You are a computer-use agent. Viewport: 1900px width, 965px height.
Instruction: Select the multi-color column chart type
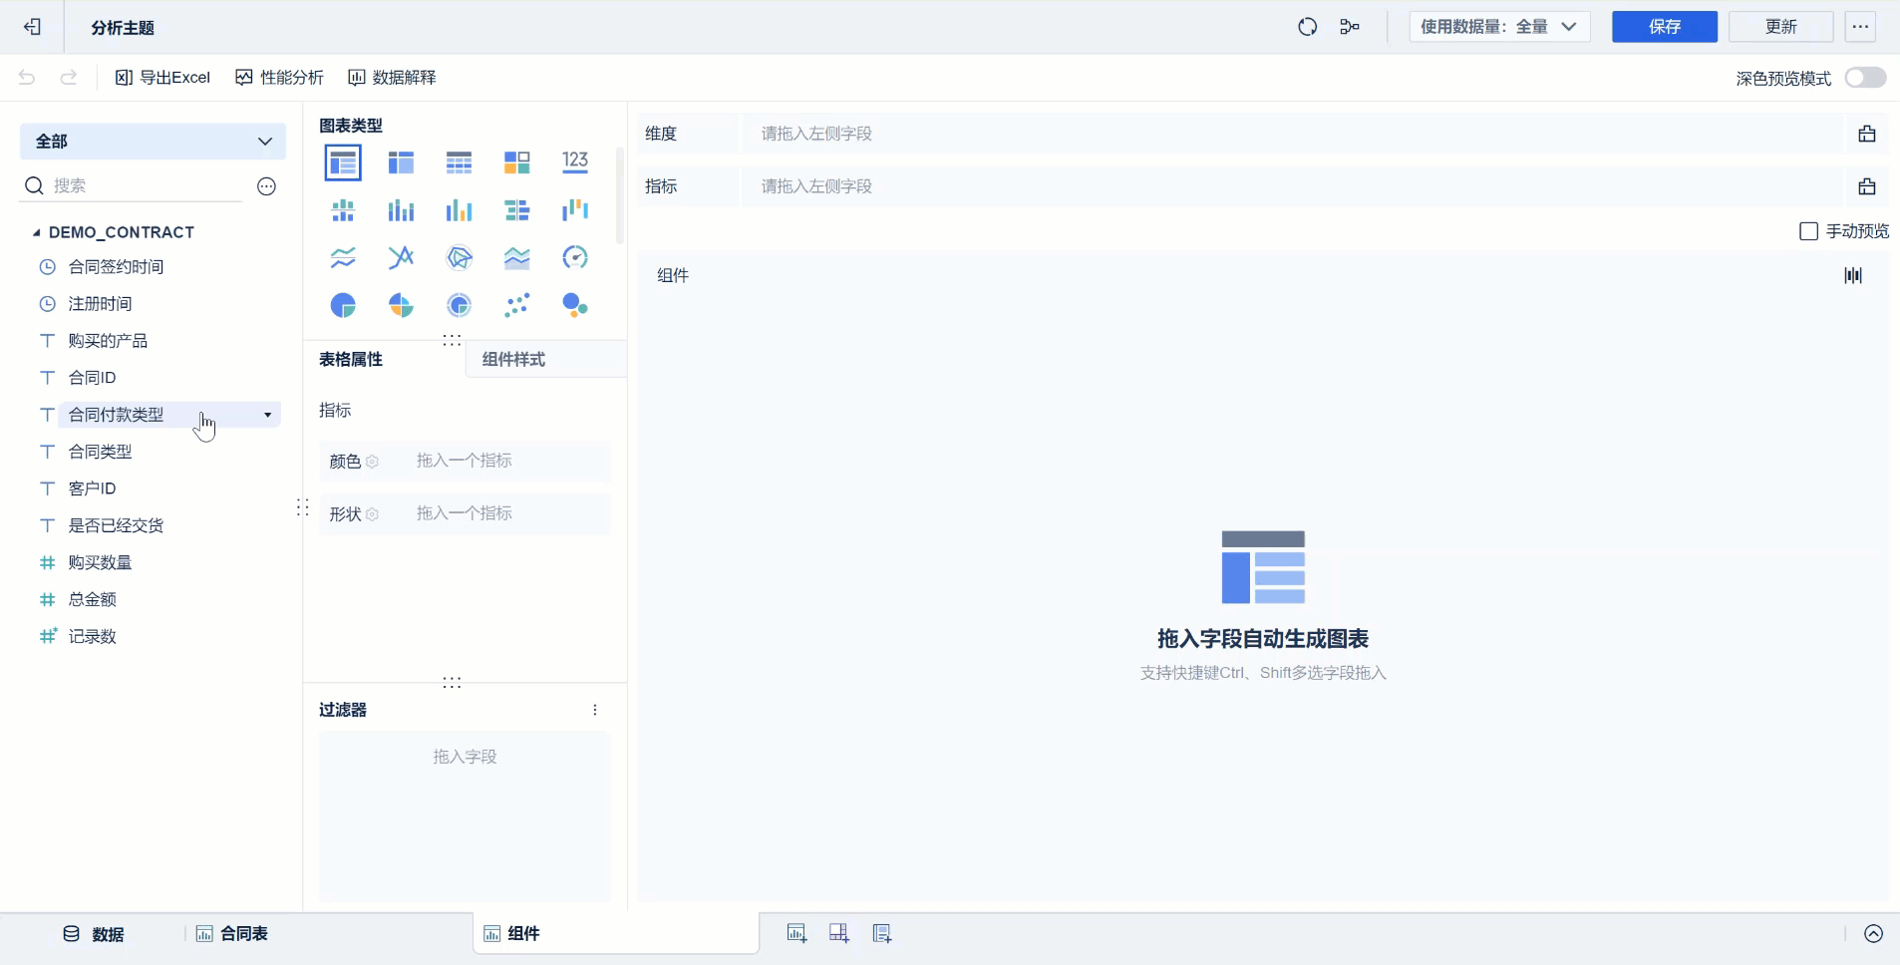[x=459, y=210]
